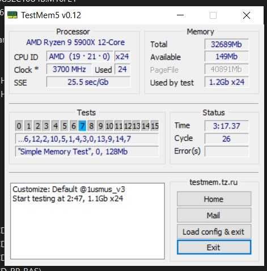This screenshot has width=267, height=271.
Task: Click the TestMem5 app icon in title bar
Action: [x=12, y=15]
